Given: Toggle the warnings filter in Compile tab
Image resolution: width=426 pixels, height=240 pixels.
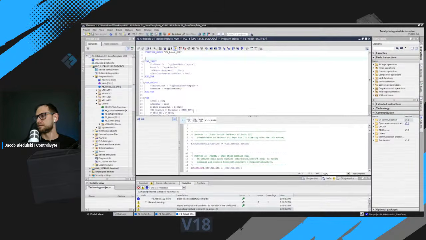Looking at the screenshot, I should pyautogui.click(x=143, y=188).
